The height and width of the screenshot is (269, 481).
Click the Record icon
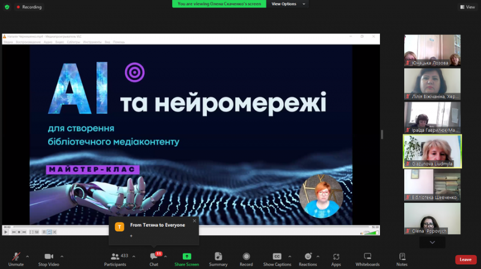click(x=246, y=256)
